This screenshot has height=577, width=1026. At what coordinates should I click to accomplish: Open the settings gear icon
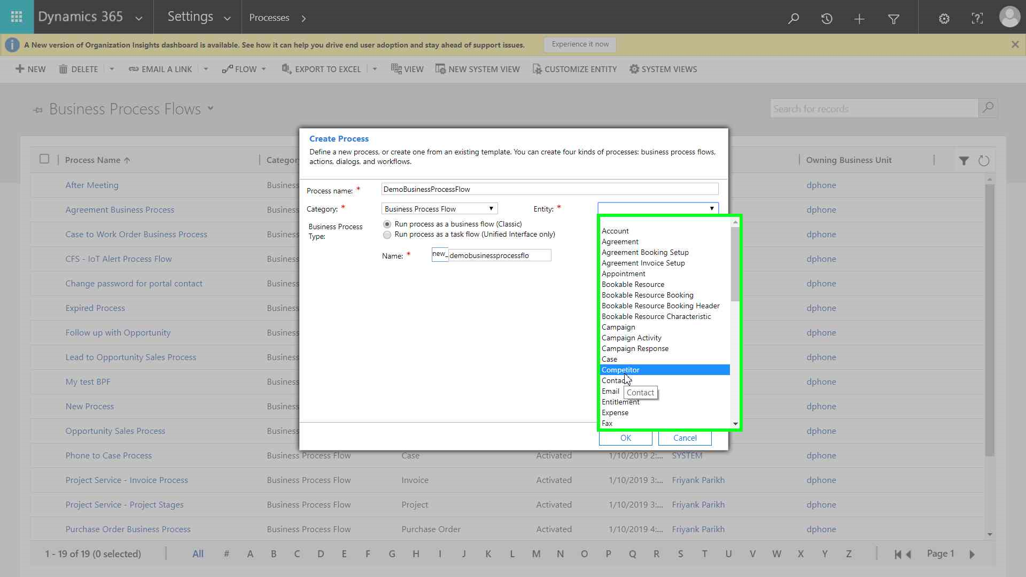(x=944, y=19)
